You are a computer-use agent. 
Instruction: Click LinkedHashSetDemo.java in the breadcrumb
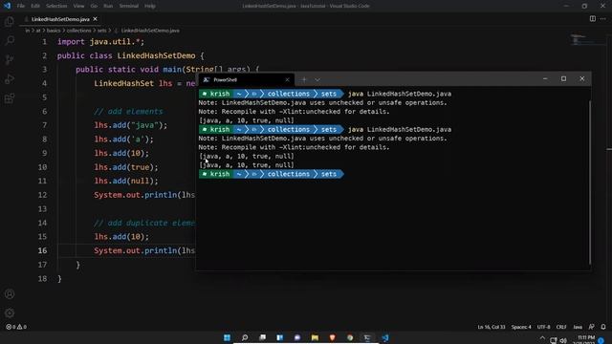point(150,31)
